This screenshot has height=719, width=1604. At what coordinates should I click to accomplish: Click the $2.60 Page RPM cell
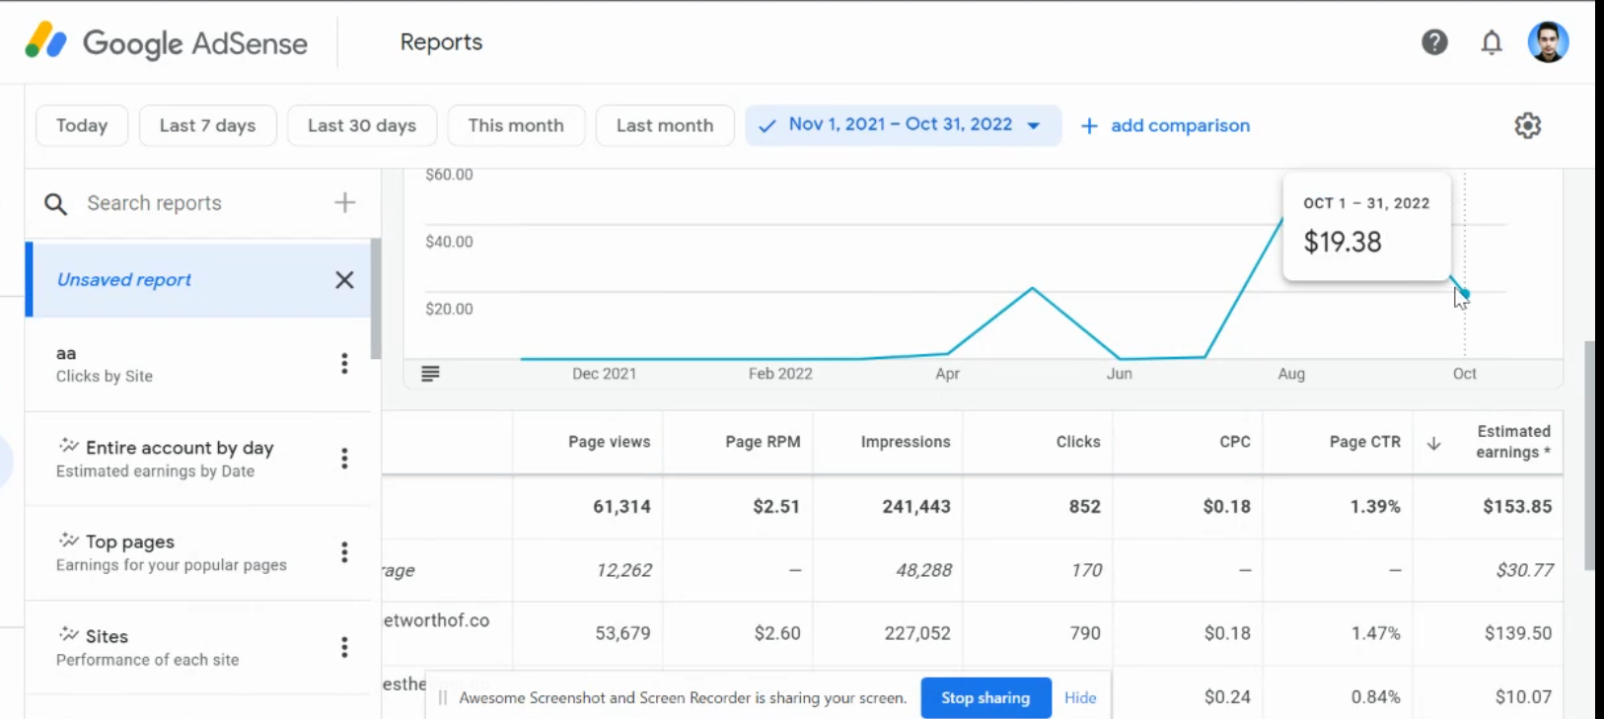777,633
